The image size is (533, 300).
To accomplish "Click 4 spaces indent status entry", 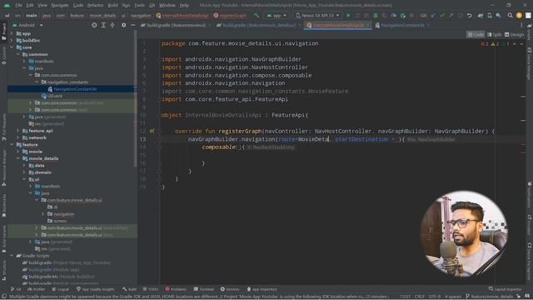I will click(453, 297).
